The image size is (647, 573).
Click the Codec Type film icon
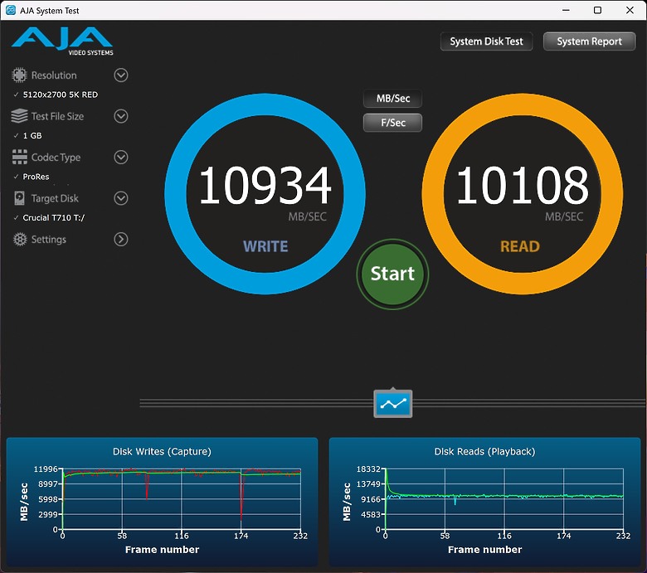click(x=18, y=158)
